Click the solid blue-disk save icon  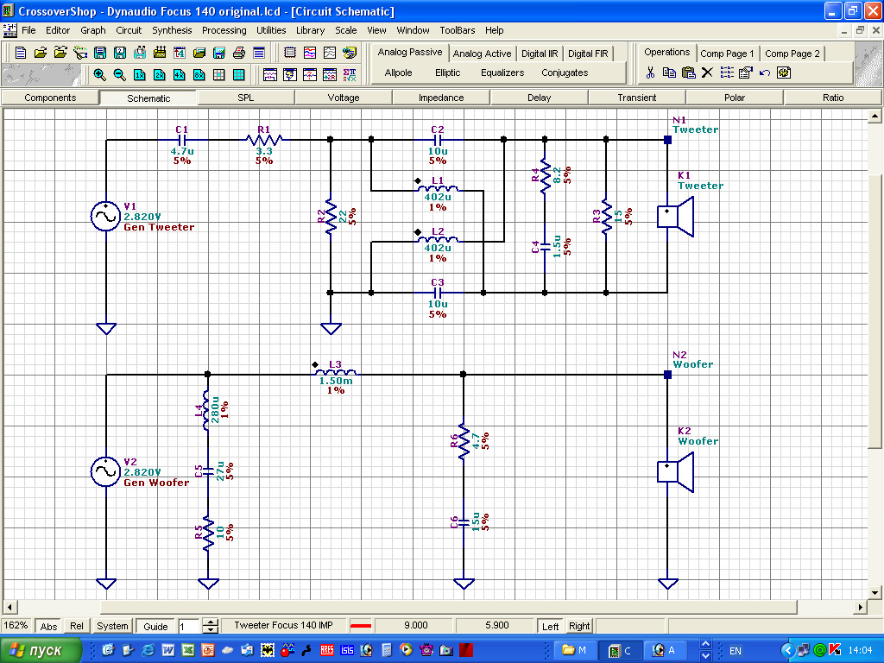(x=100, y=53)
